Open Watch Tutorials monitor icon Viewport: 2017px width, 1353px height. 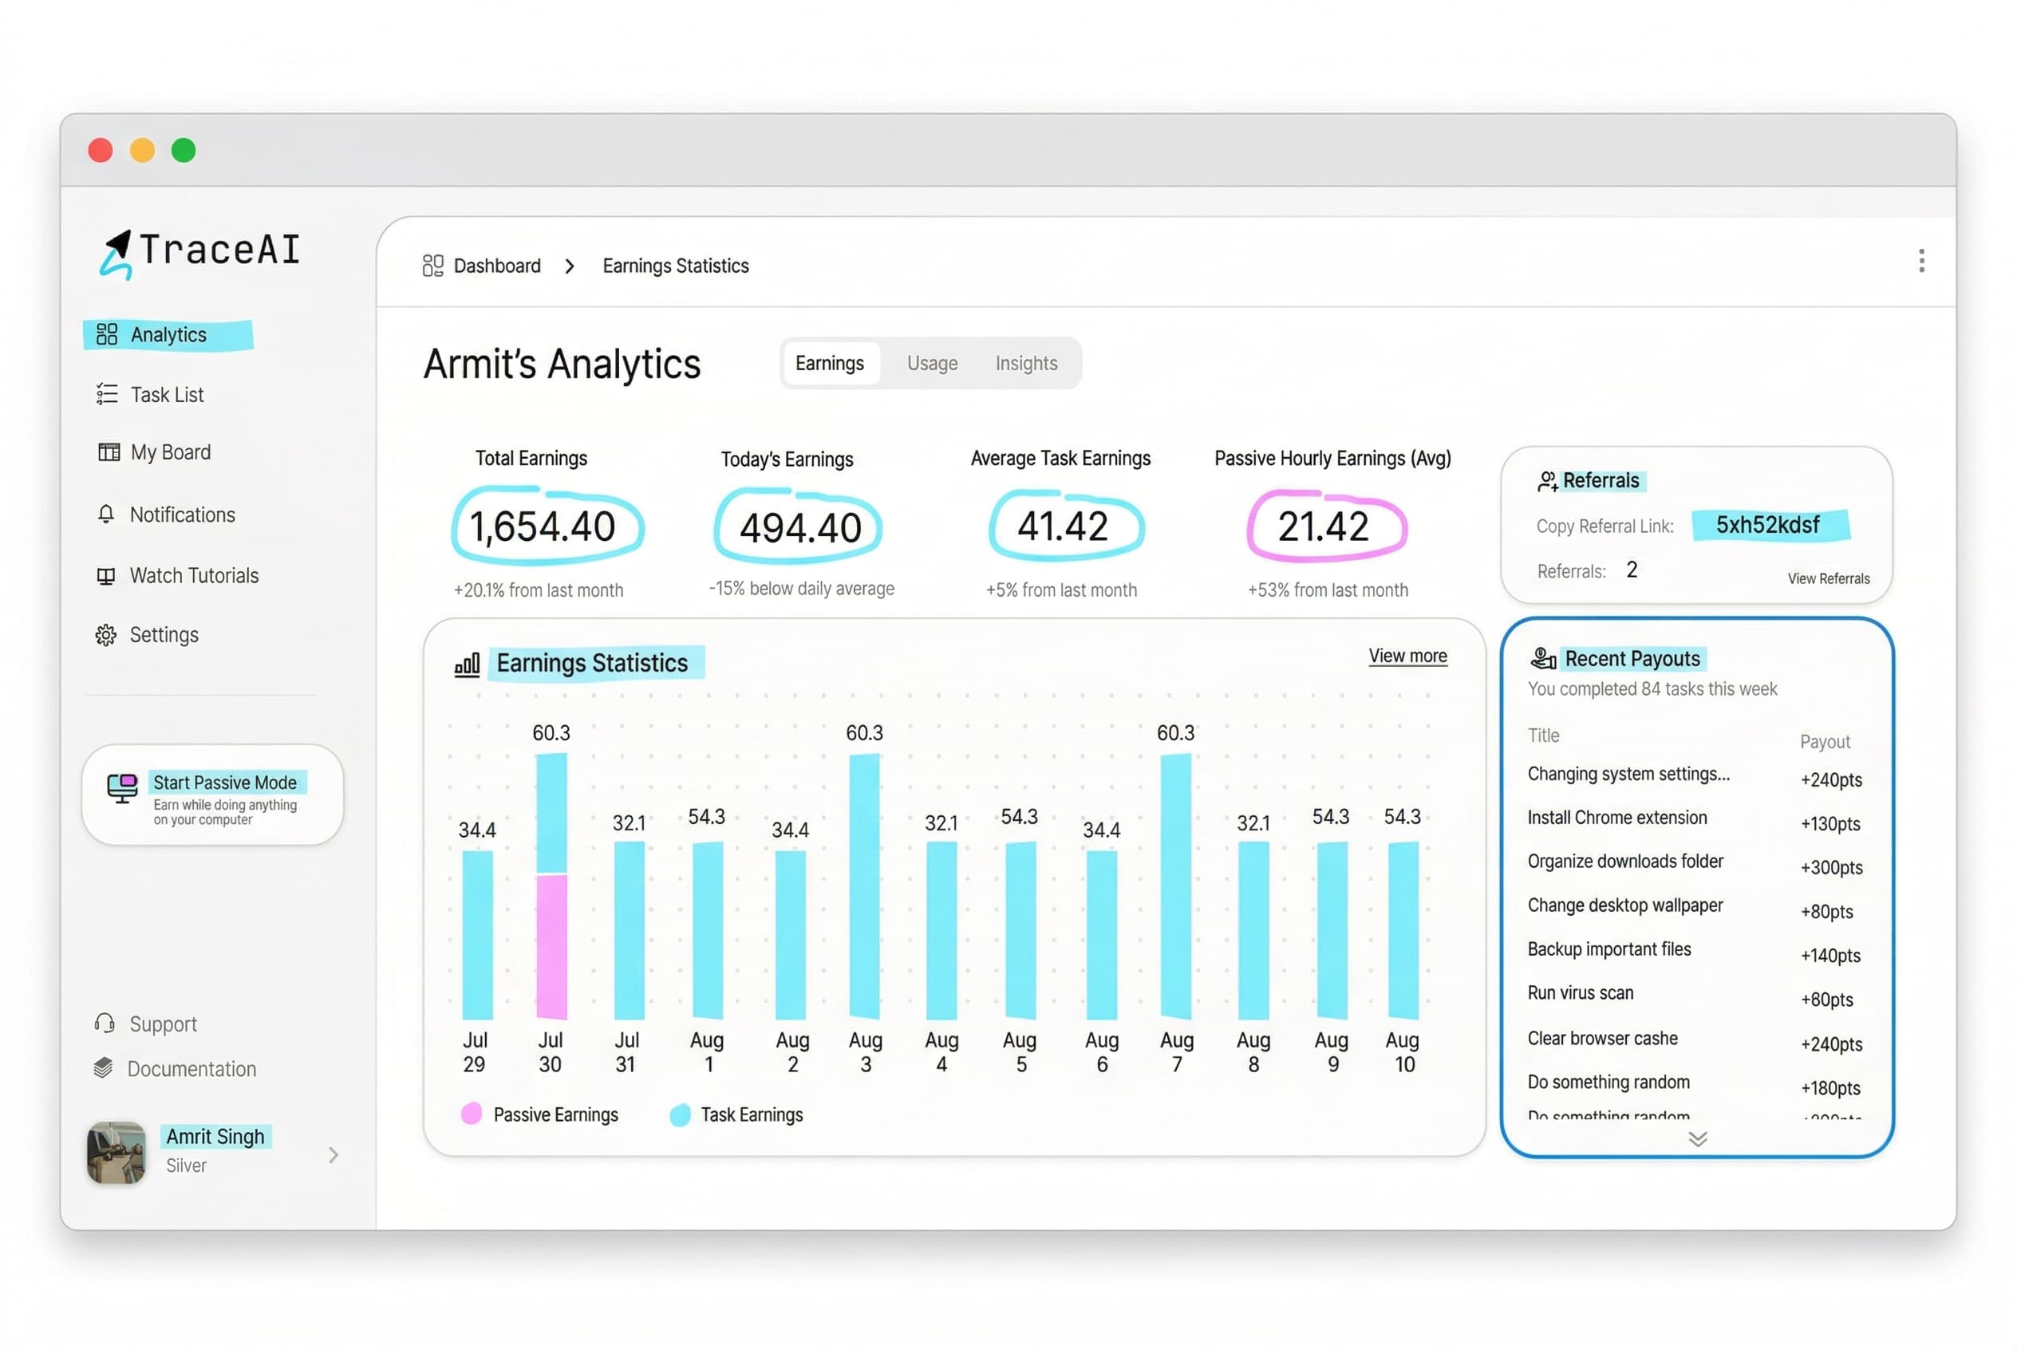click(x=106, y=575)
